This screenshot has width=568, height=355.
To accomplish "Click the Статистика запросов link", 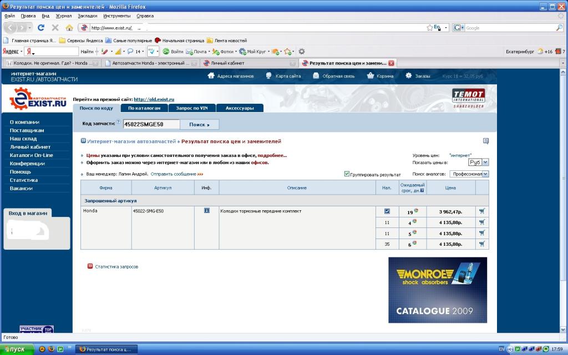I will tap(116, 267).
